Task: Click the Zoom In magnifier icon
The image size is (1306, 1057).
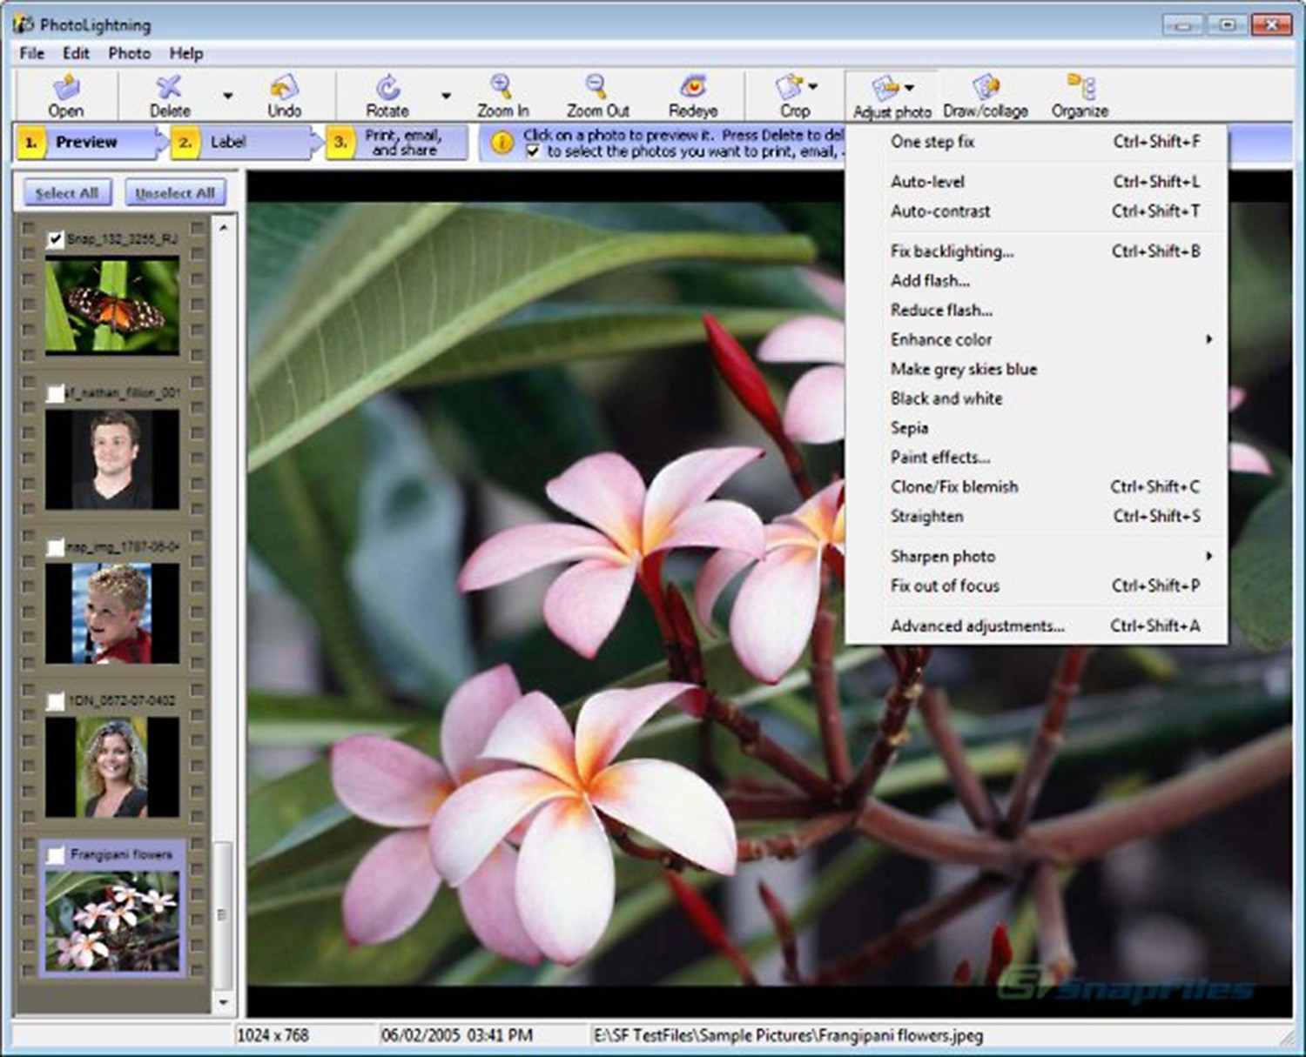Action: [x=502, y=87]
